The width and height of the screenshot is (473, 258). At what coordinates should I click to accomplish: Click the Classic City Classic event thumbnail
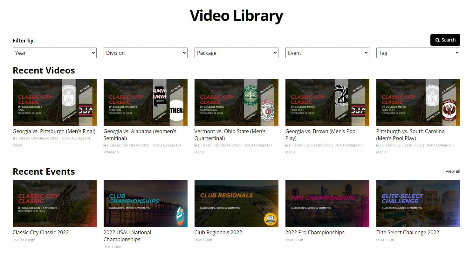tap(54, 203)
